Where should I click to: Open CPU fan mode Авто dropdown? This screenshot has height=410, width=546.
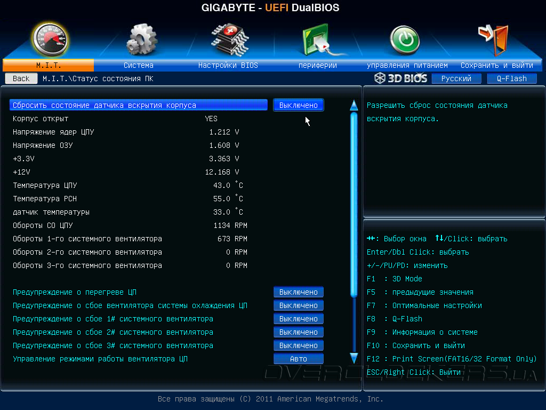[299, 359]
